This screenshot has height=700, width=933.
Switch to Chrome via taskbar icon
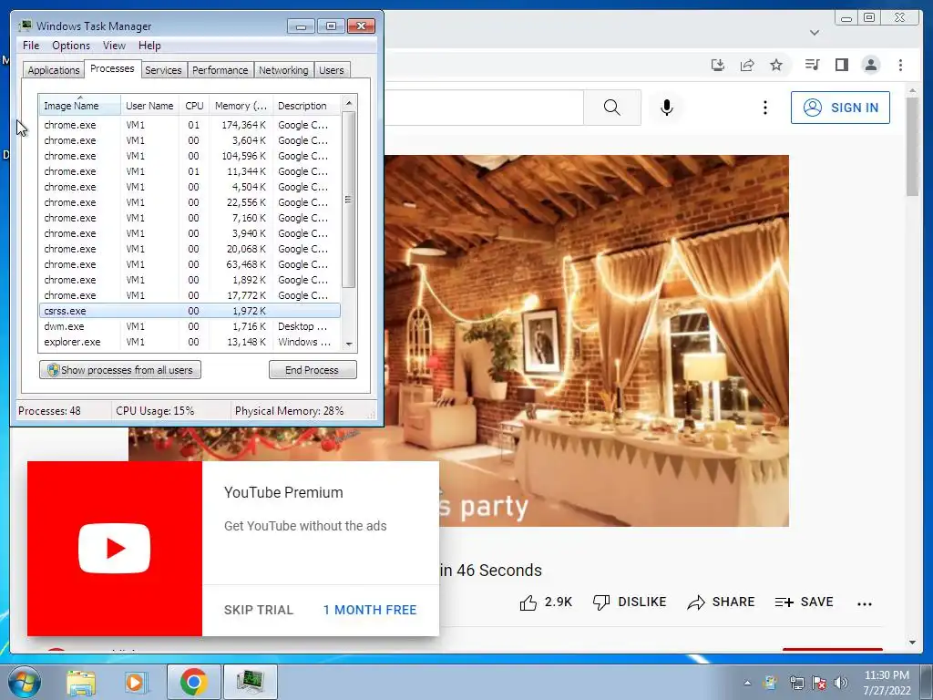tap(194, 682)
